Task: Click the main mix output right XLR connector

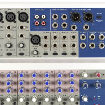Action: point(88,17)
